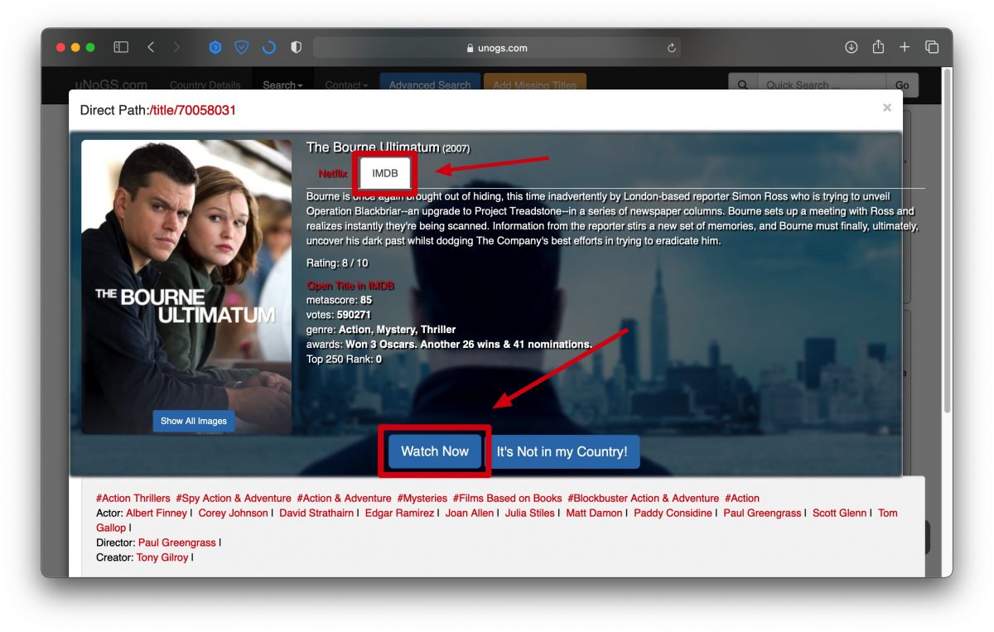Toggle the Safari sidebar icon
The image size is (994, 632).
pyautogui.click(x=121, y=47)
